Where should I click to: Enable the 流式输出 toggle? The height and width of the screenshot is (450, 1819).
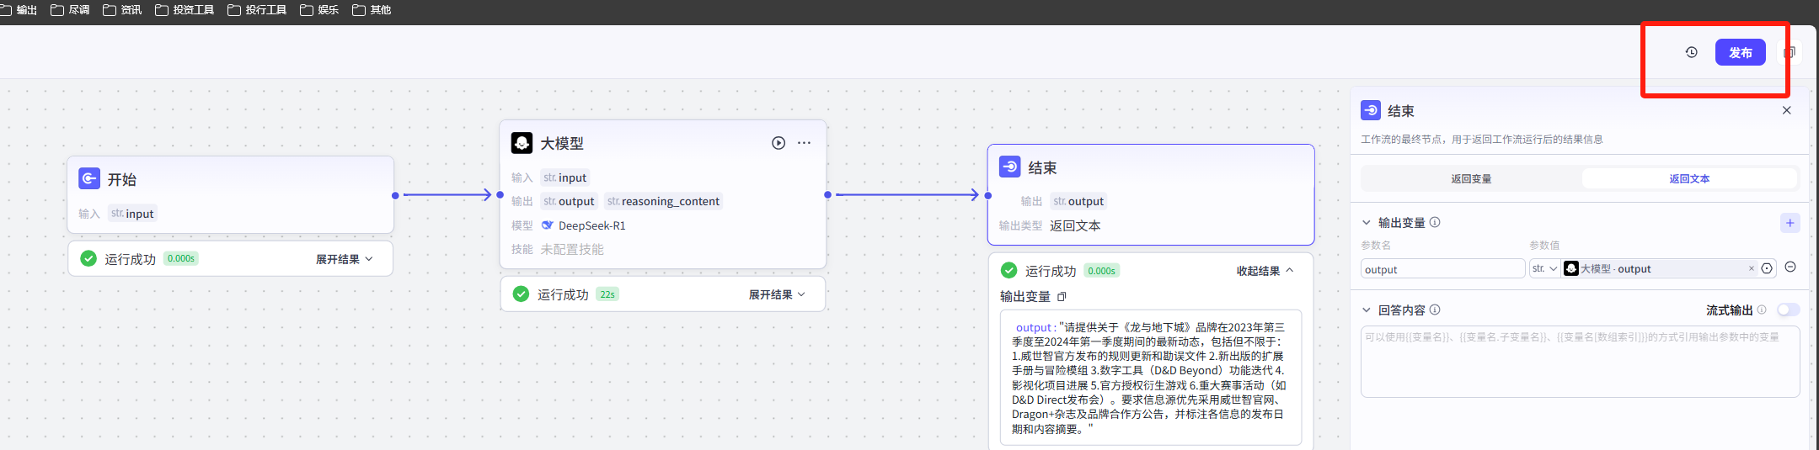tap(1788, 310)
